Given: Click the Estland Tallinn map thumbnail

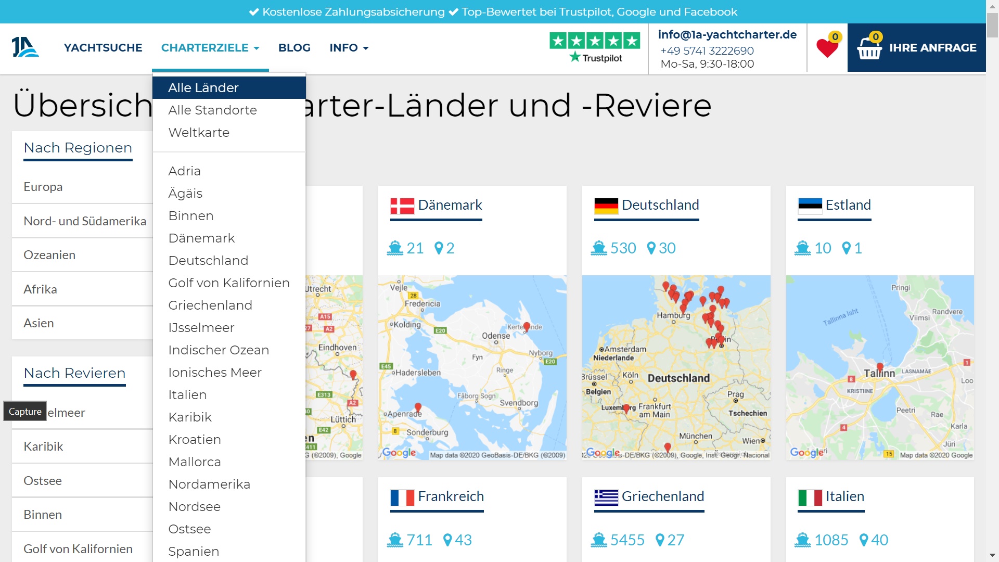Looking at the screenshot, I should [879, 367].
